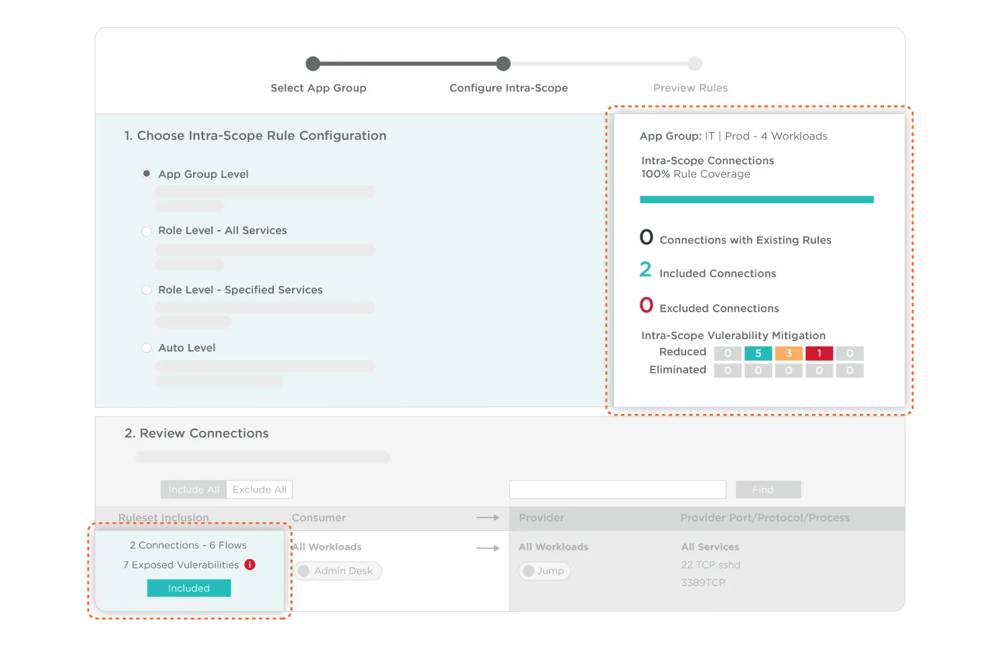Click "Connections with Existing Rules" text
This screenshot has height=646, width=1001.
tap(745, 240)
